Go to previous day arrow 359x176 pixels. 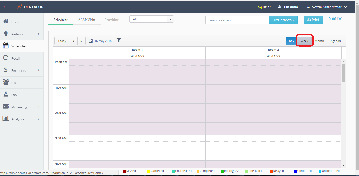73,41
